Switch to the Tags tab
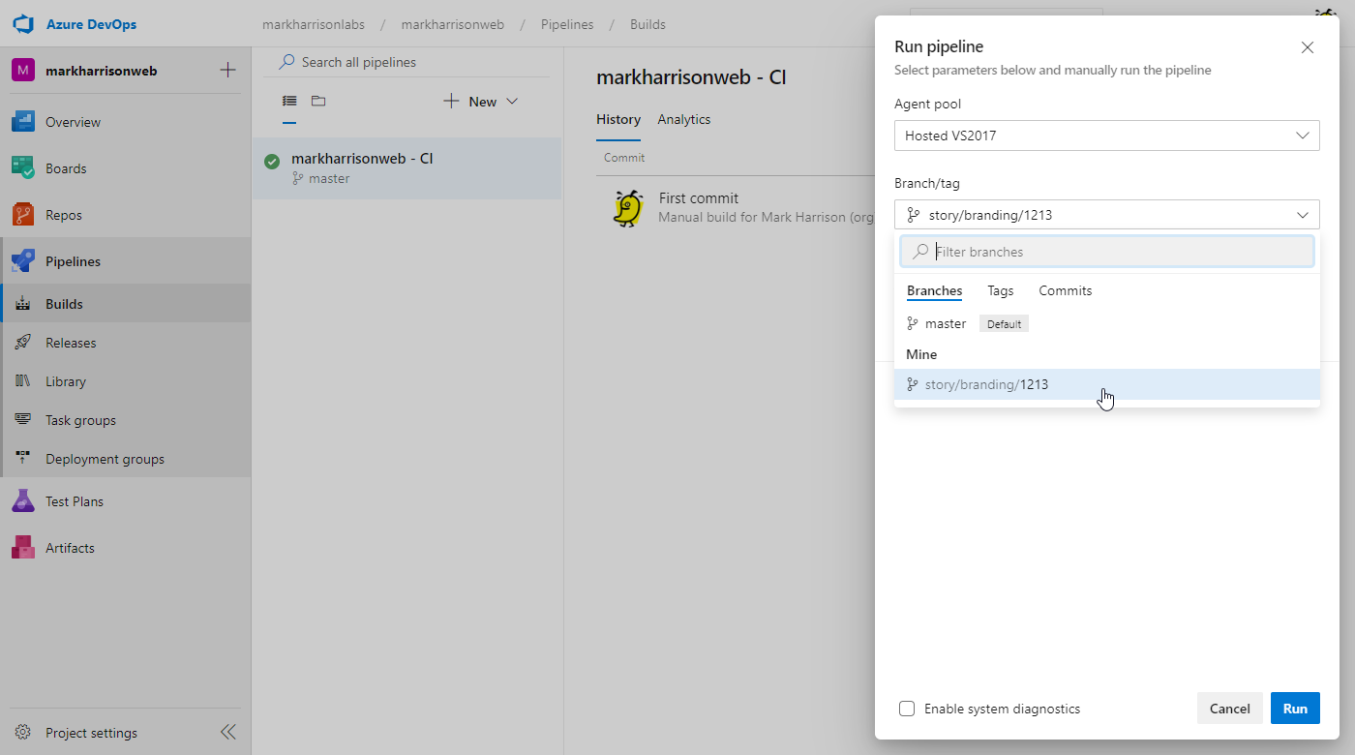 (x=1000, y=290)
